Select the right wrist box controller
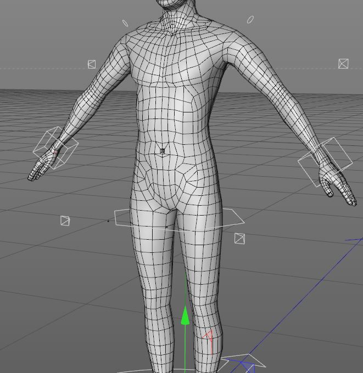 325,162
